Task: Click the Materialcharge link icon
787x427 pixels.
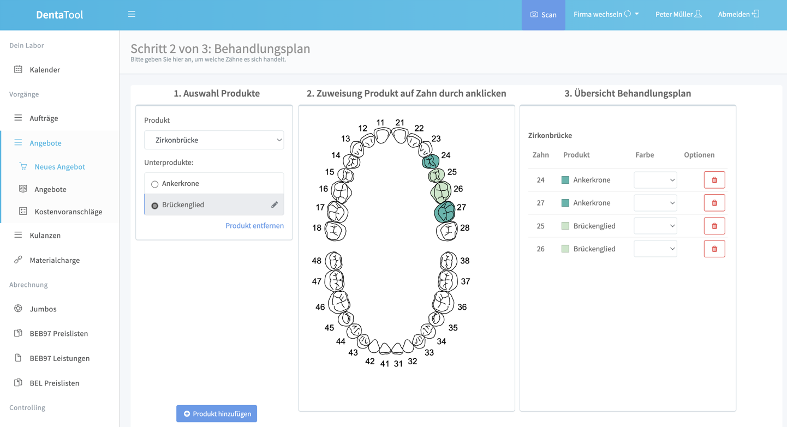Action: (x=19, y=260)
